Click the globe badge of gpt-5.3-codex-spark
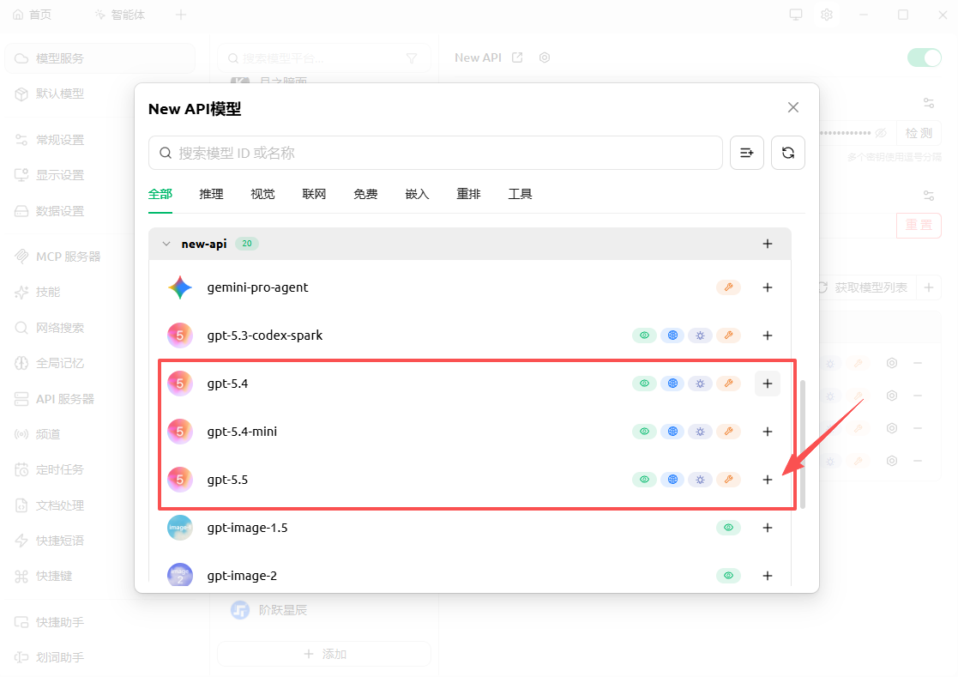The height and width of the screenshot is (677, 958). pyautogui.click(x=672, y=335)
